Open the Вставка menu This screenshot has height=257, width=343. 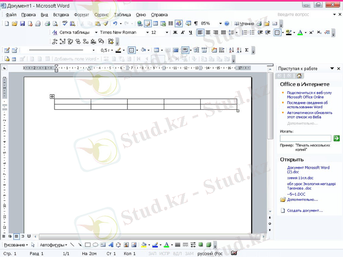pyautogui.click(x=60, y=14)
